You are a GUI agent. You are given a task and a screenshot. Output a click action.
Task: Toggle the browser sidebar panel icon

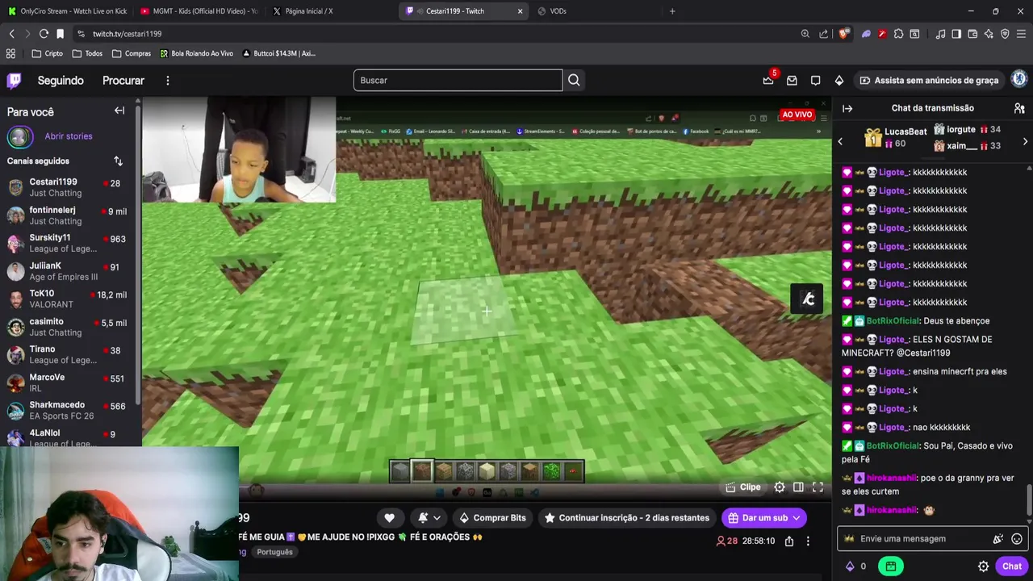(956, 34)
